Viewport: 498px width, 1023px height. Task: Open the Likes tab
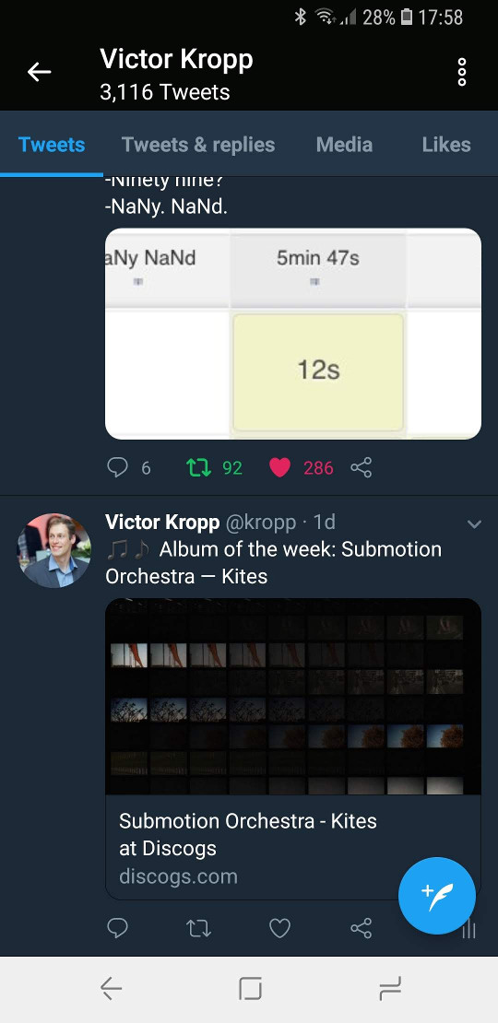pos(446,144)
